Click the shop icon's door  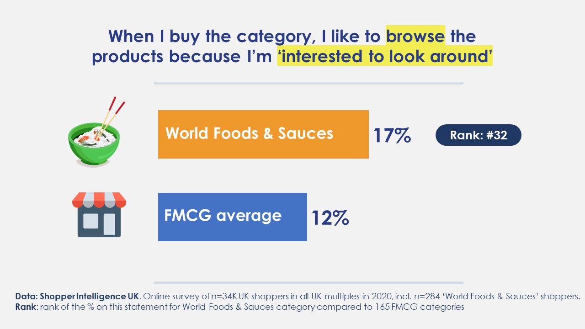click(109, 224)
